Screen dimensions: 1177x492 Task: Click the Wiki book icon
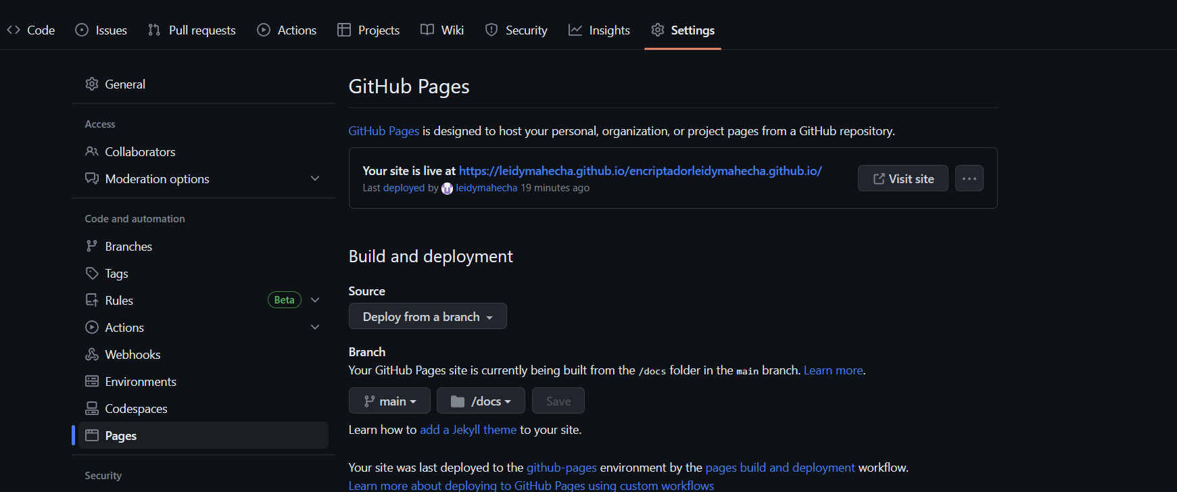point(427,30)
